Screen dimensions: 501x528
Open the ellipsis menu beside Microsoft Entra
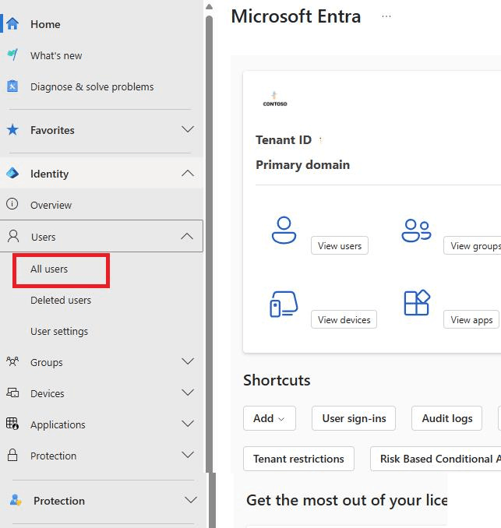click(386, 16)
